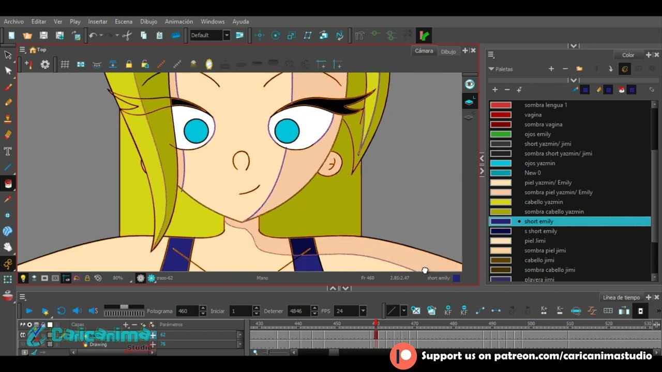Open the FPS dropdown arrow
The width and height of the screenshot is (662, 372).
tap(363, 311)
